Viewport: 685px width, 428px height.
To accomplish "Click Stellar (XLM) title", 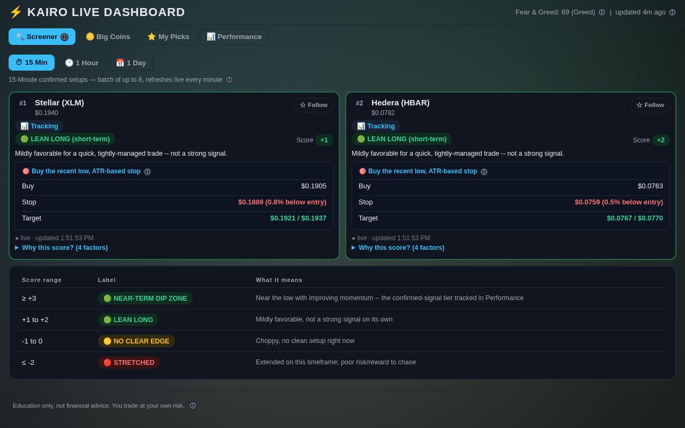I will [59, 103].
